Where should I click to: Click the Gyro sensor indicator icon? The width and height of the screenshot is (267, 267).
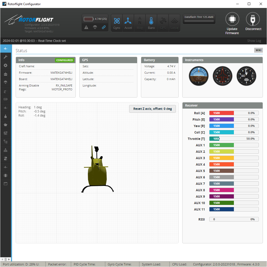pos(117,23)
